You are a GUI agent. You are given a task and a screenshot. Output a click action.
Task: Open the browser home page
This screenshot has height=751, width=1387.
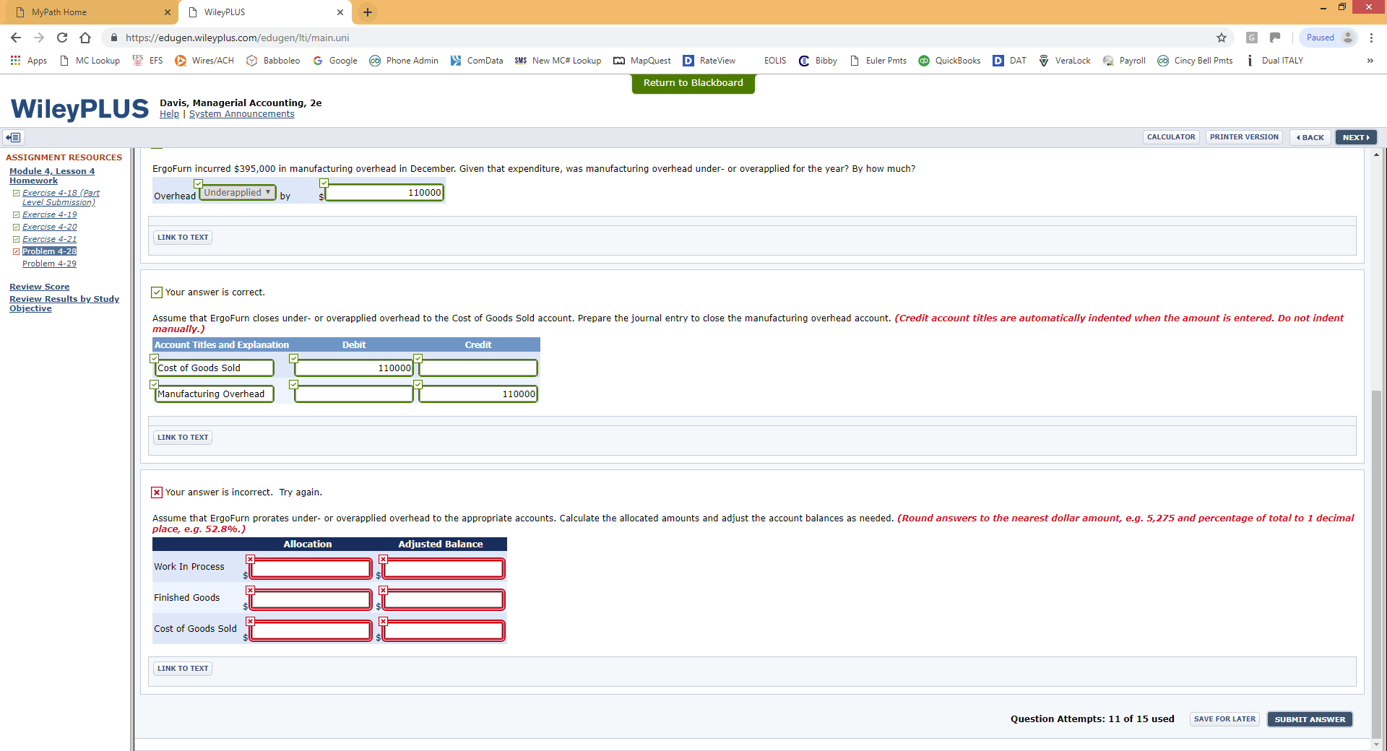[85, 38]
